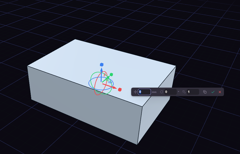Grab the blue Z-axis cube scale handle

102,65
